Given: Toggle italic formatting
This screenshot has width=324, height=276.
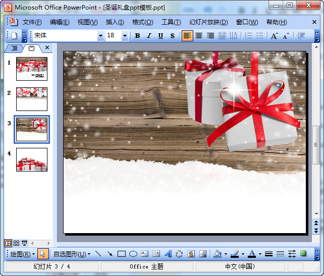Looking at the screenshot, I should (x=149, y=36).
